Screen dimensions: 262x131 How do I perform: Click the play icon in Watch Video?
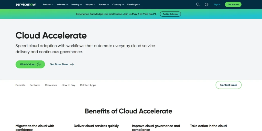tap(39, 64)
